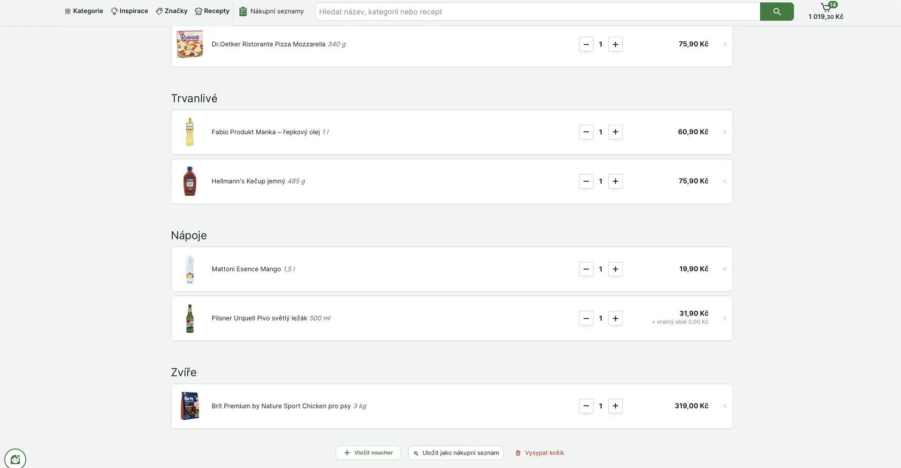Screen dimensions: 901x468
Task: Click Vložit voucher button
Action: pyautogui.click(x=368, y=453)
